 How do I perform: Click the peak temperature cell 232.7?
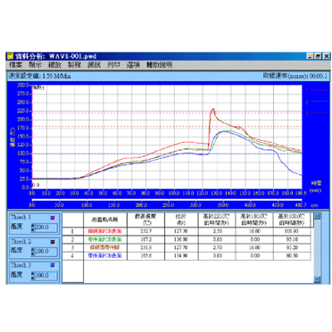point(145,231)
